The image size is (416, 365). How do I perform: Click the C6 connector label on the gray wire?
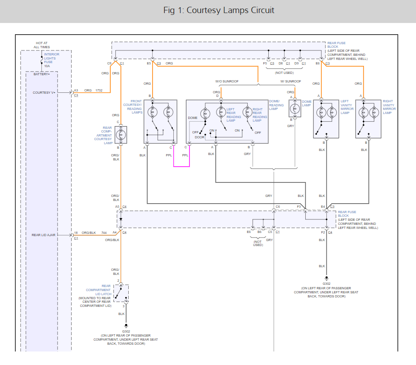[277, 207]
